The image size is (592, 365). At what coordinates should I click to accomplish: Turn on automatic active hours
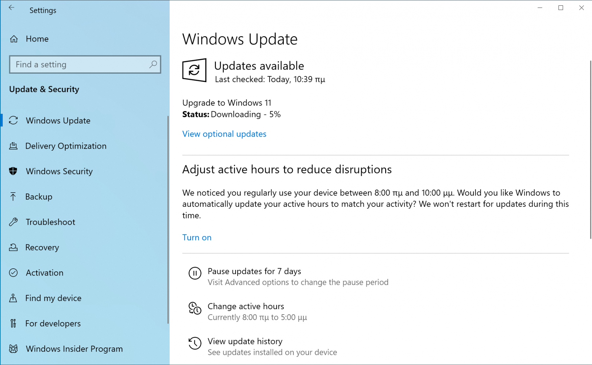coord(197,237)
